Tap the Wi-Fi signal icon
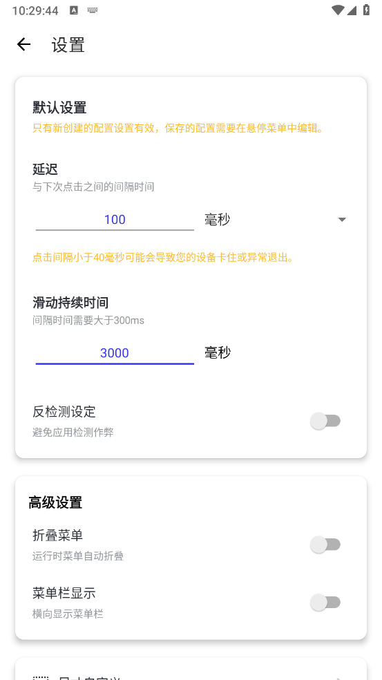The image size is (382, 680). (x=337, y=10)
